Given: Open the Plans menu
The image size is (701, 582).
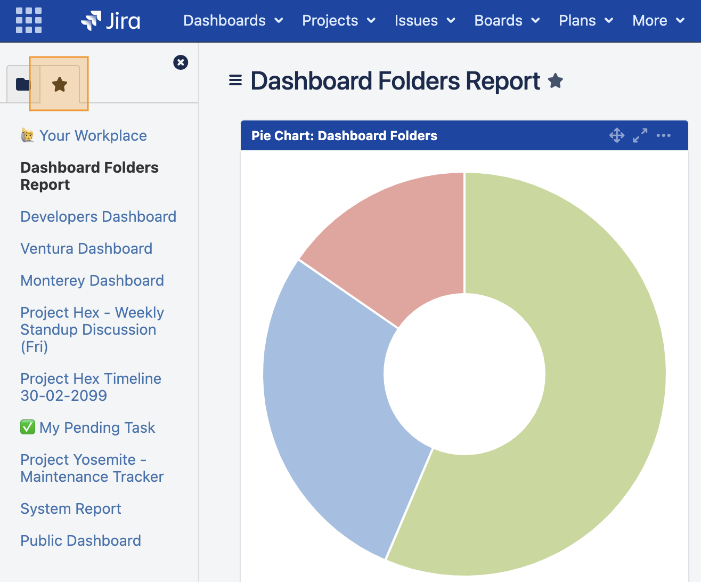Looking at the screenshot, I should 585,20.
